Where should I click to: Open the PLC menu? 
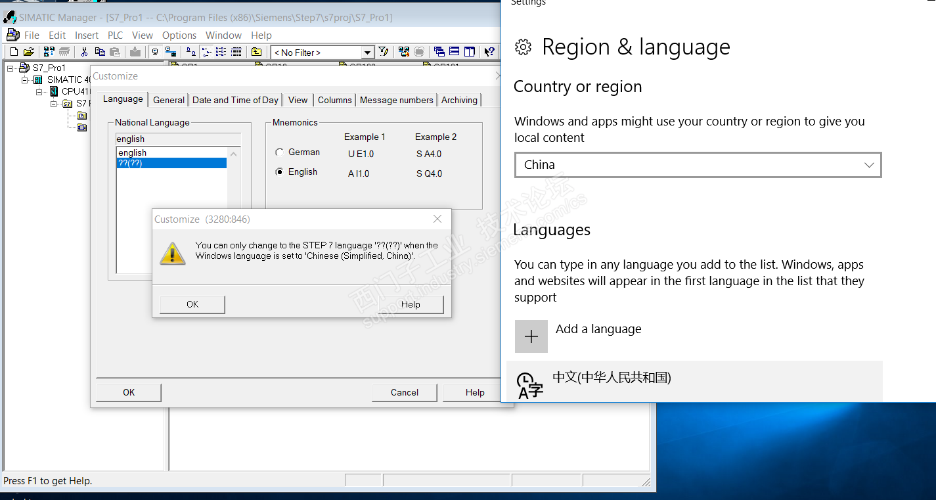115,35
